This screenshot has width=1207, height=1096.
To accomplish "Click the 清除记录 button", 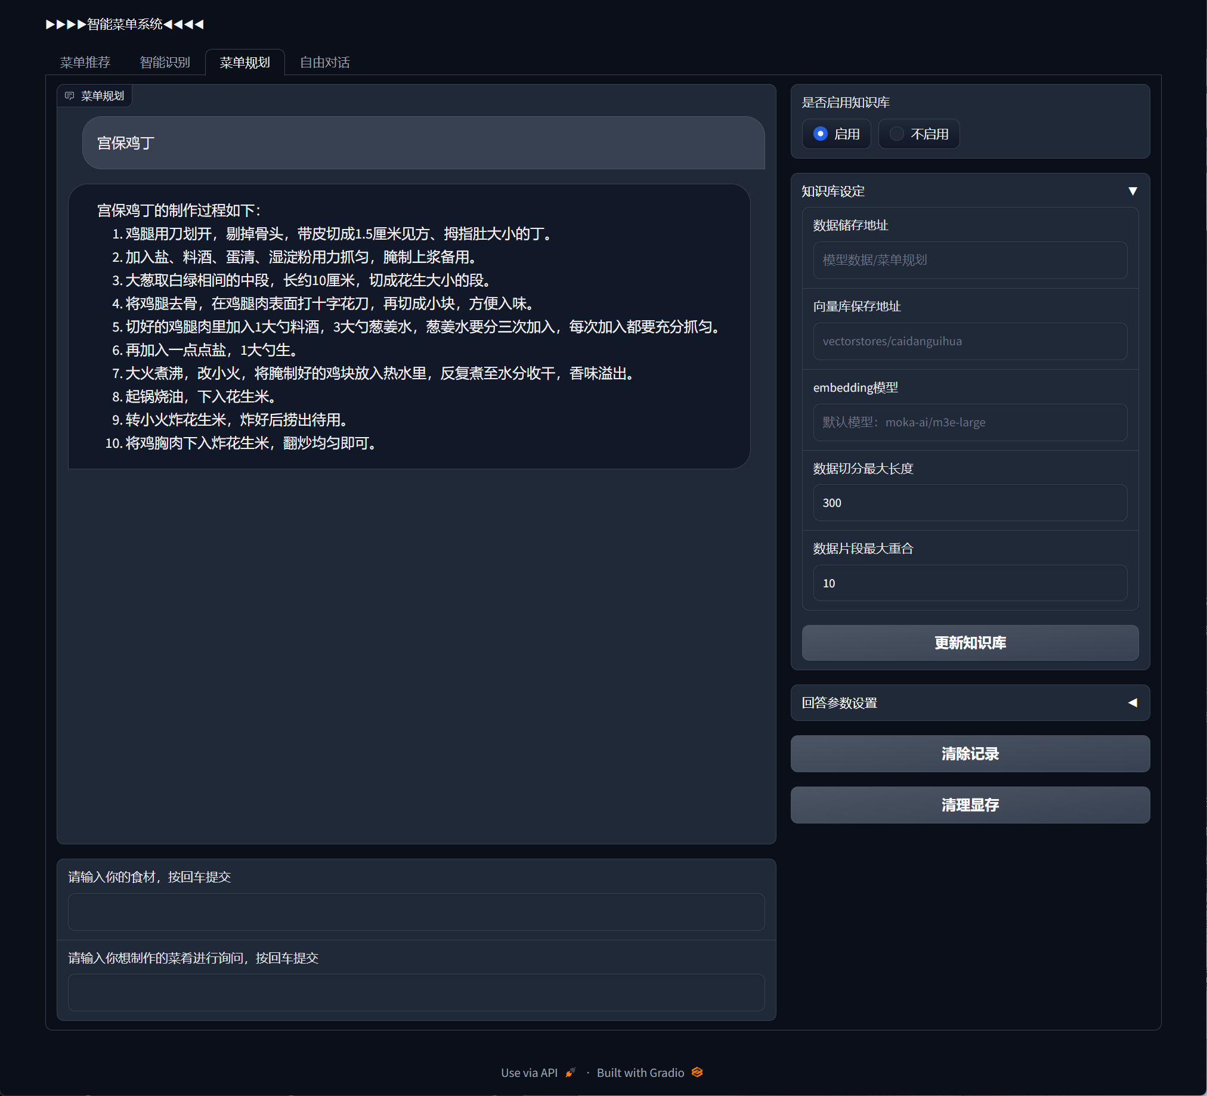I will (x=970, y=753).
